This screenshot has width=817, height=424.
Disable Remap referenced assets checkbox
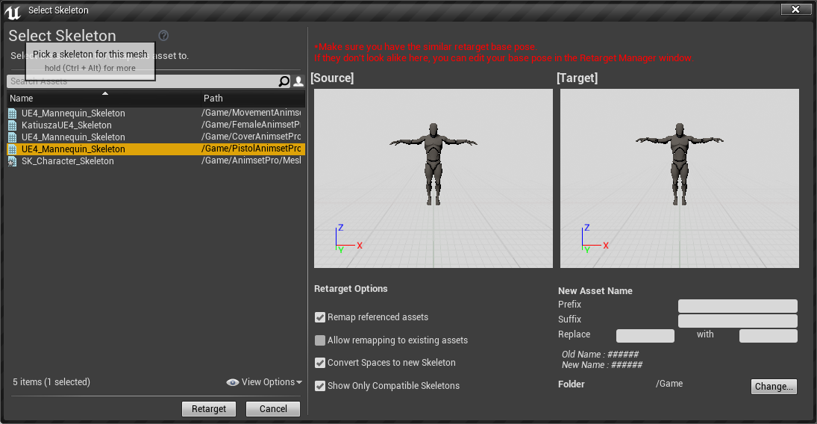tap(320, 317)
